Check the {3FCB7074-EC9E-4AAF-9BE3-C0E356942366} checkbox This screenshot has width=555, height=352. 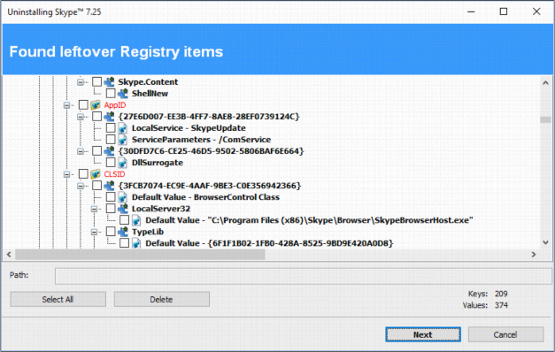point(97,186)
